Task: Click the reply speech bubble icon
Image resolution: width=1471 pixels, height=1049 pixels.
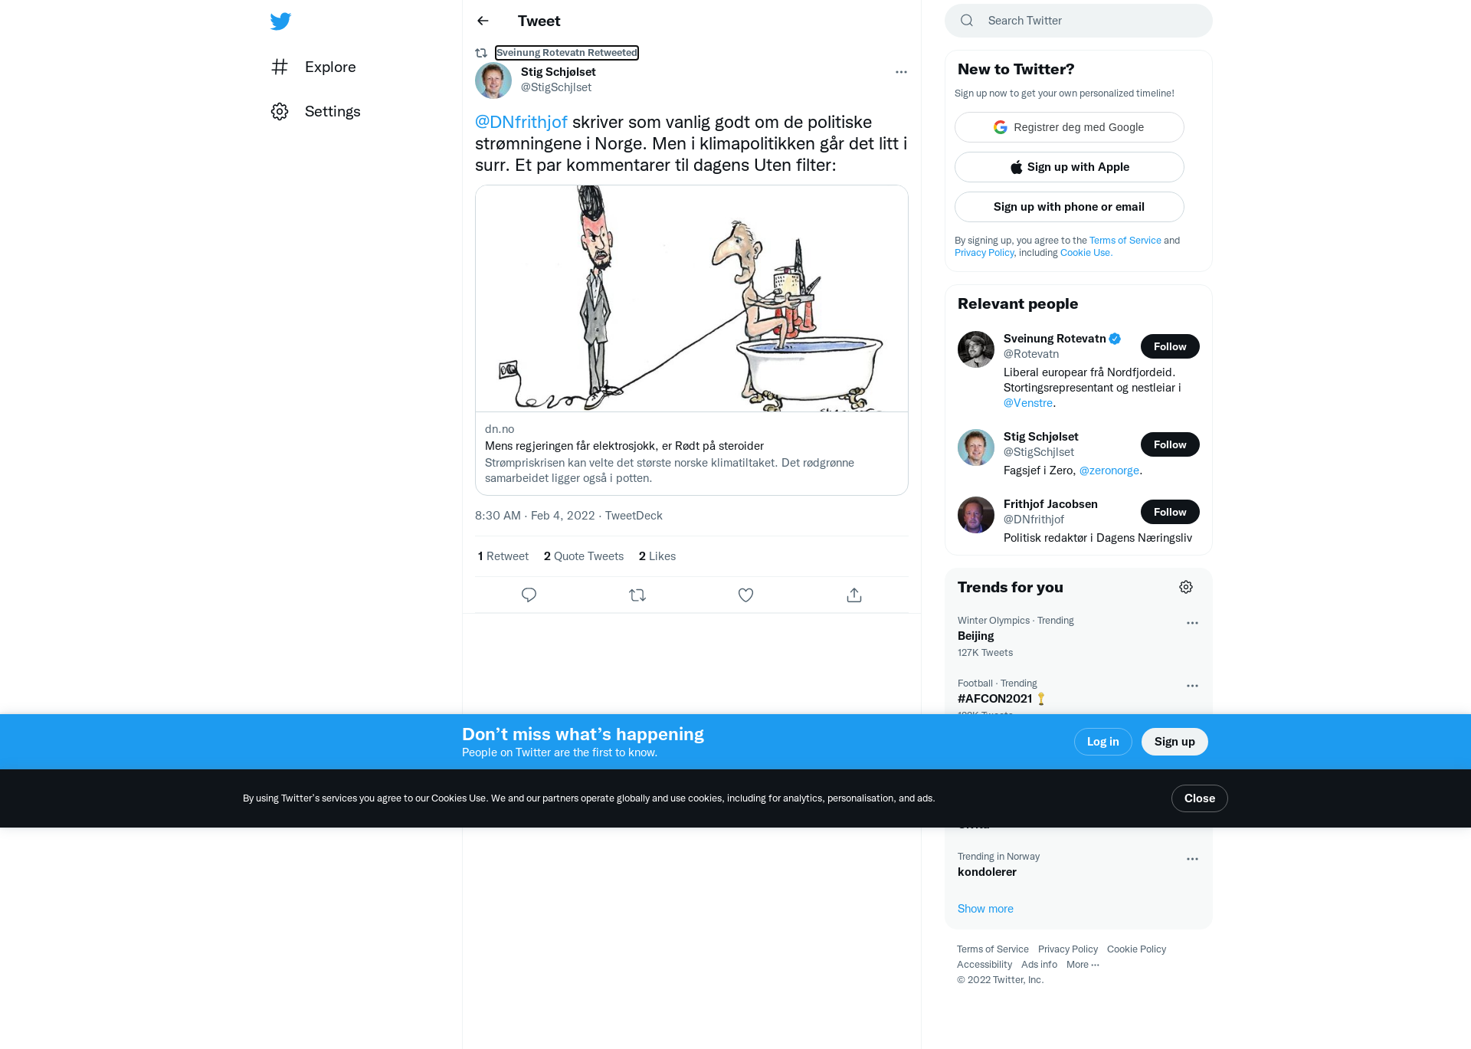Action: [529, 595]
